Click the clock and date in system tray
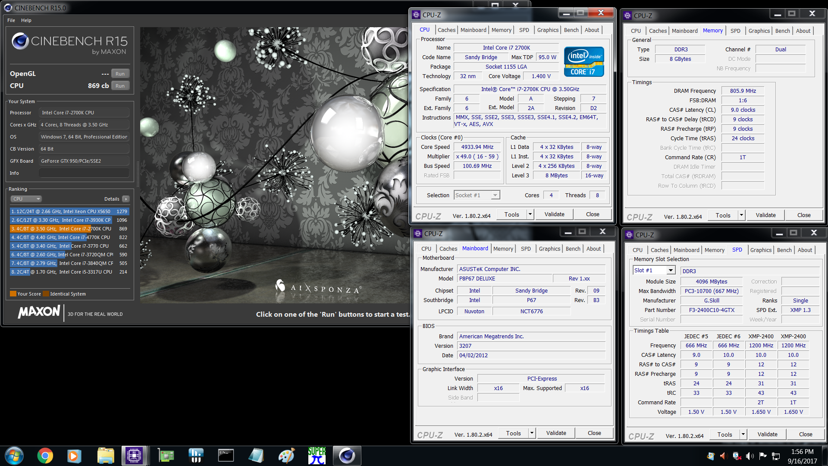The image size is (828, 466). (x=802, y=456)
